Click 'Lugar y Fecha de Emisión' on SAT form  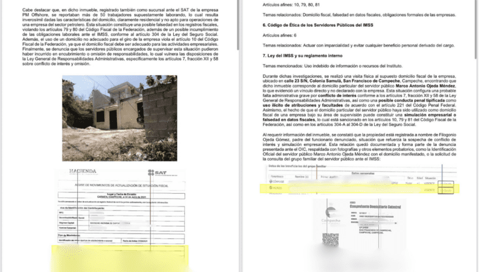click(x=121, y=194)
